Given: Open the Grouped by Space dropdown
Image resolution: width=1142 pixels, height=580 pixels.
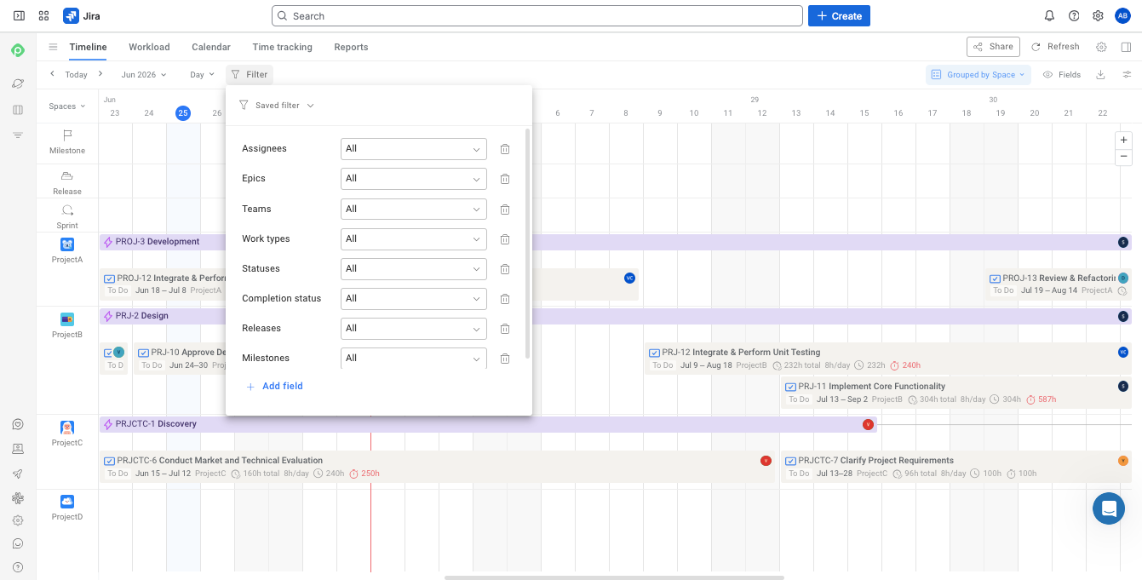Looking at the screenshot, I should [978, 75].
